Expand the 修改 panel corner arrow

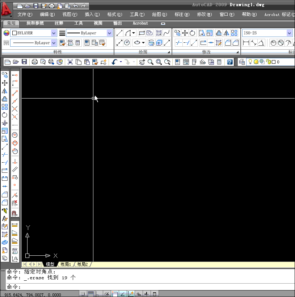pyautogui.click(x=237, y=52)
